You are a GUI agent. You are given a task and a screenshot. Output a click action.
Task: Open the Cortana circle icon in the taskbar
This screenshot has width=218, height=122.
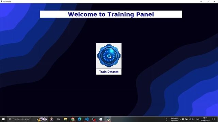pyautogui.click(x=51, y=119)
